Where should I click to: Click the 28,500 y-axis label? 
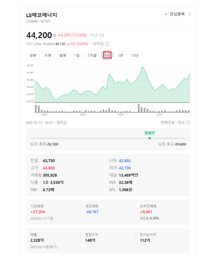click(30, 101)
